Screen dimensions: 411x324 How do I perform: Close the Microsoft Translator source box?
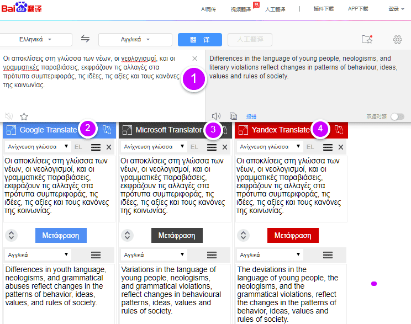click(x=225, y=147)
